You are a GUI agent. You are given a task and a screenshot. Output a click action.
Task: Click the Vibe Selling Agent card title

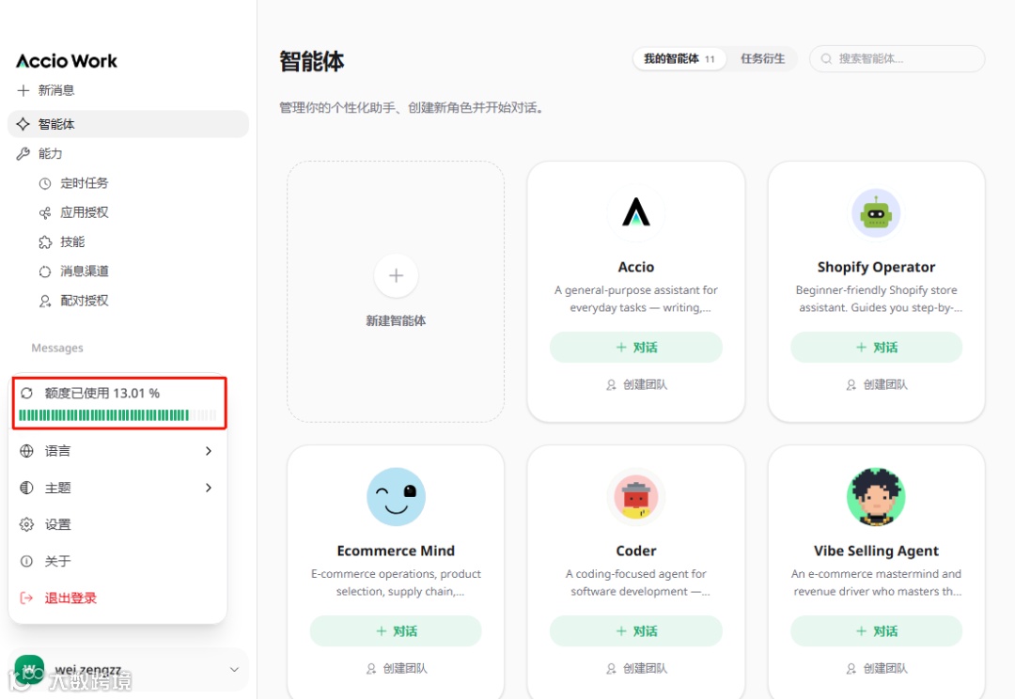coord(876,551)
